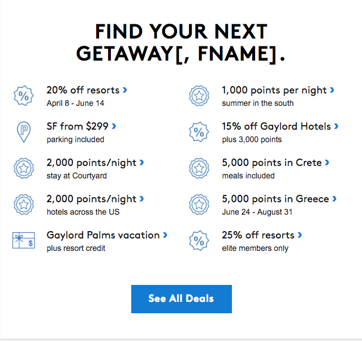
Task: Click the percent badge beside 25% off resorts
Action: click(199, 240)
